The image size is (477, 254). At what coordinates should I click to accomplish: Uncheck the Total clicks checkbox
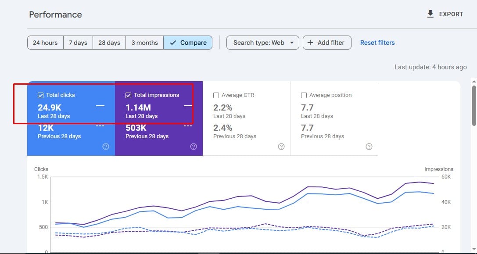tap(41, 95)
